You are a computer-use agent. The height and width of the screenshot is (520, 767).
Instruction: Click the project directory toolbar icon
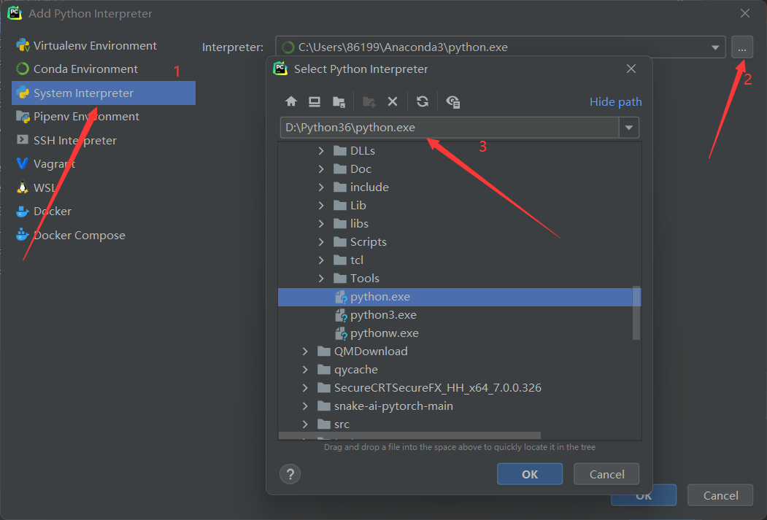tap(339, 101)
